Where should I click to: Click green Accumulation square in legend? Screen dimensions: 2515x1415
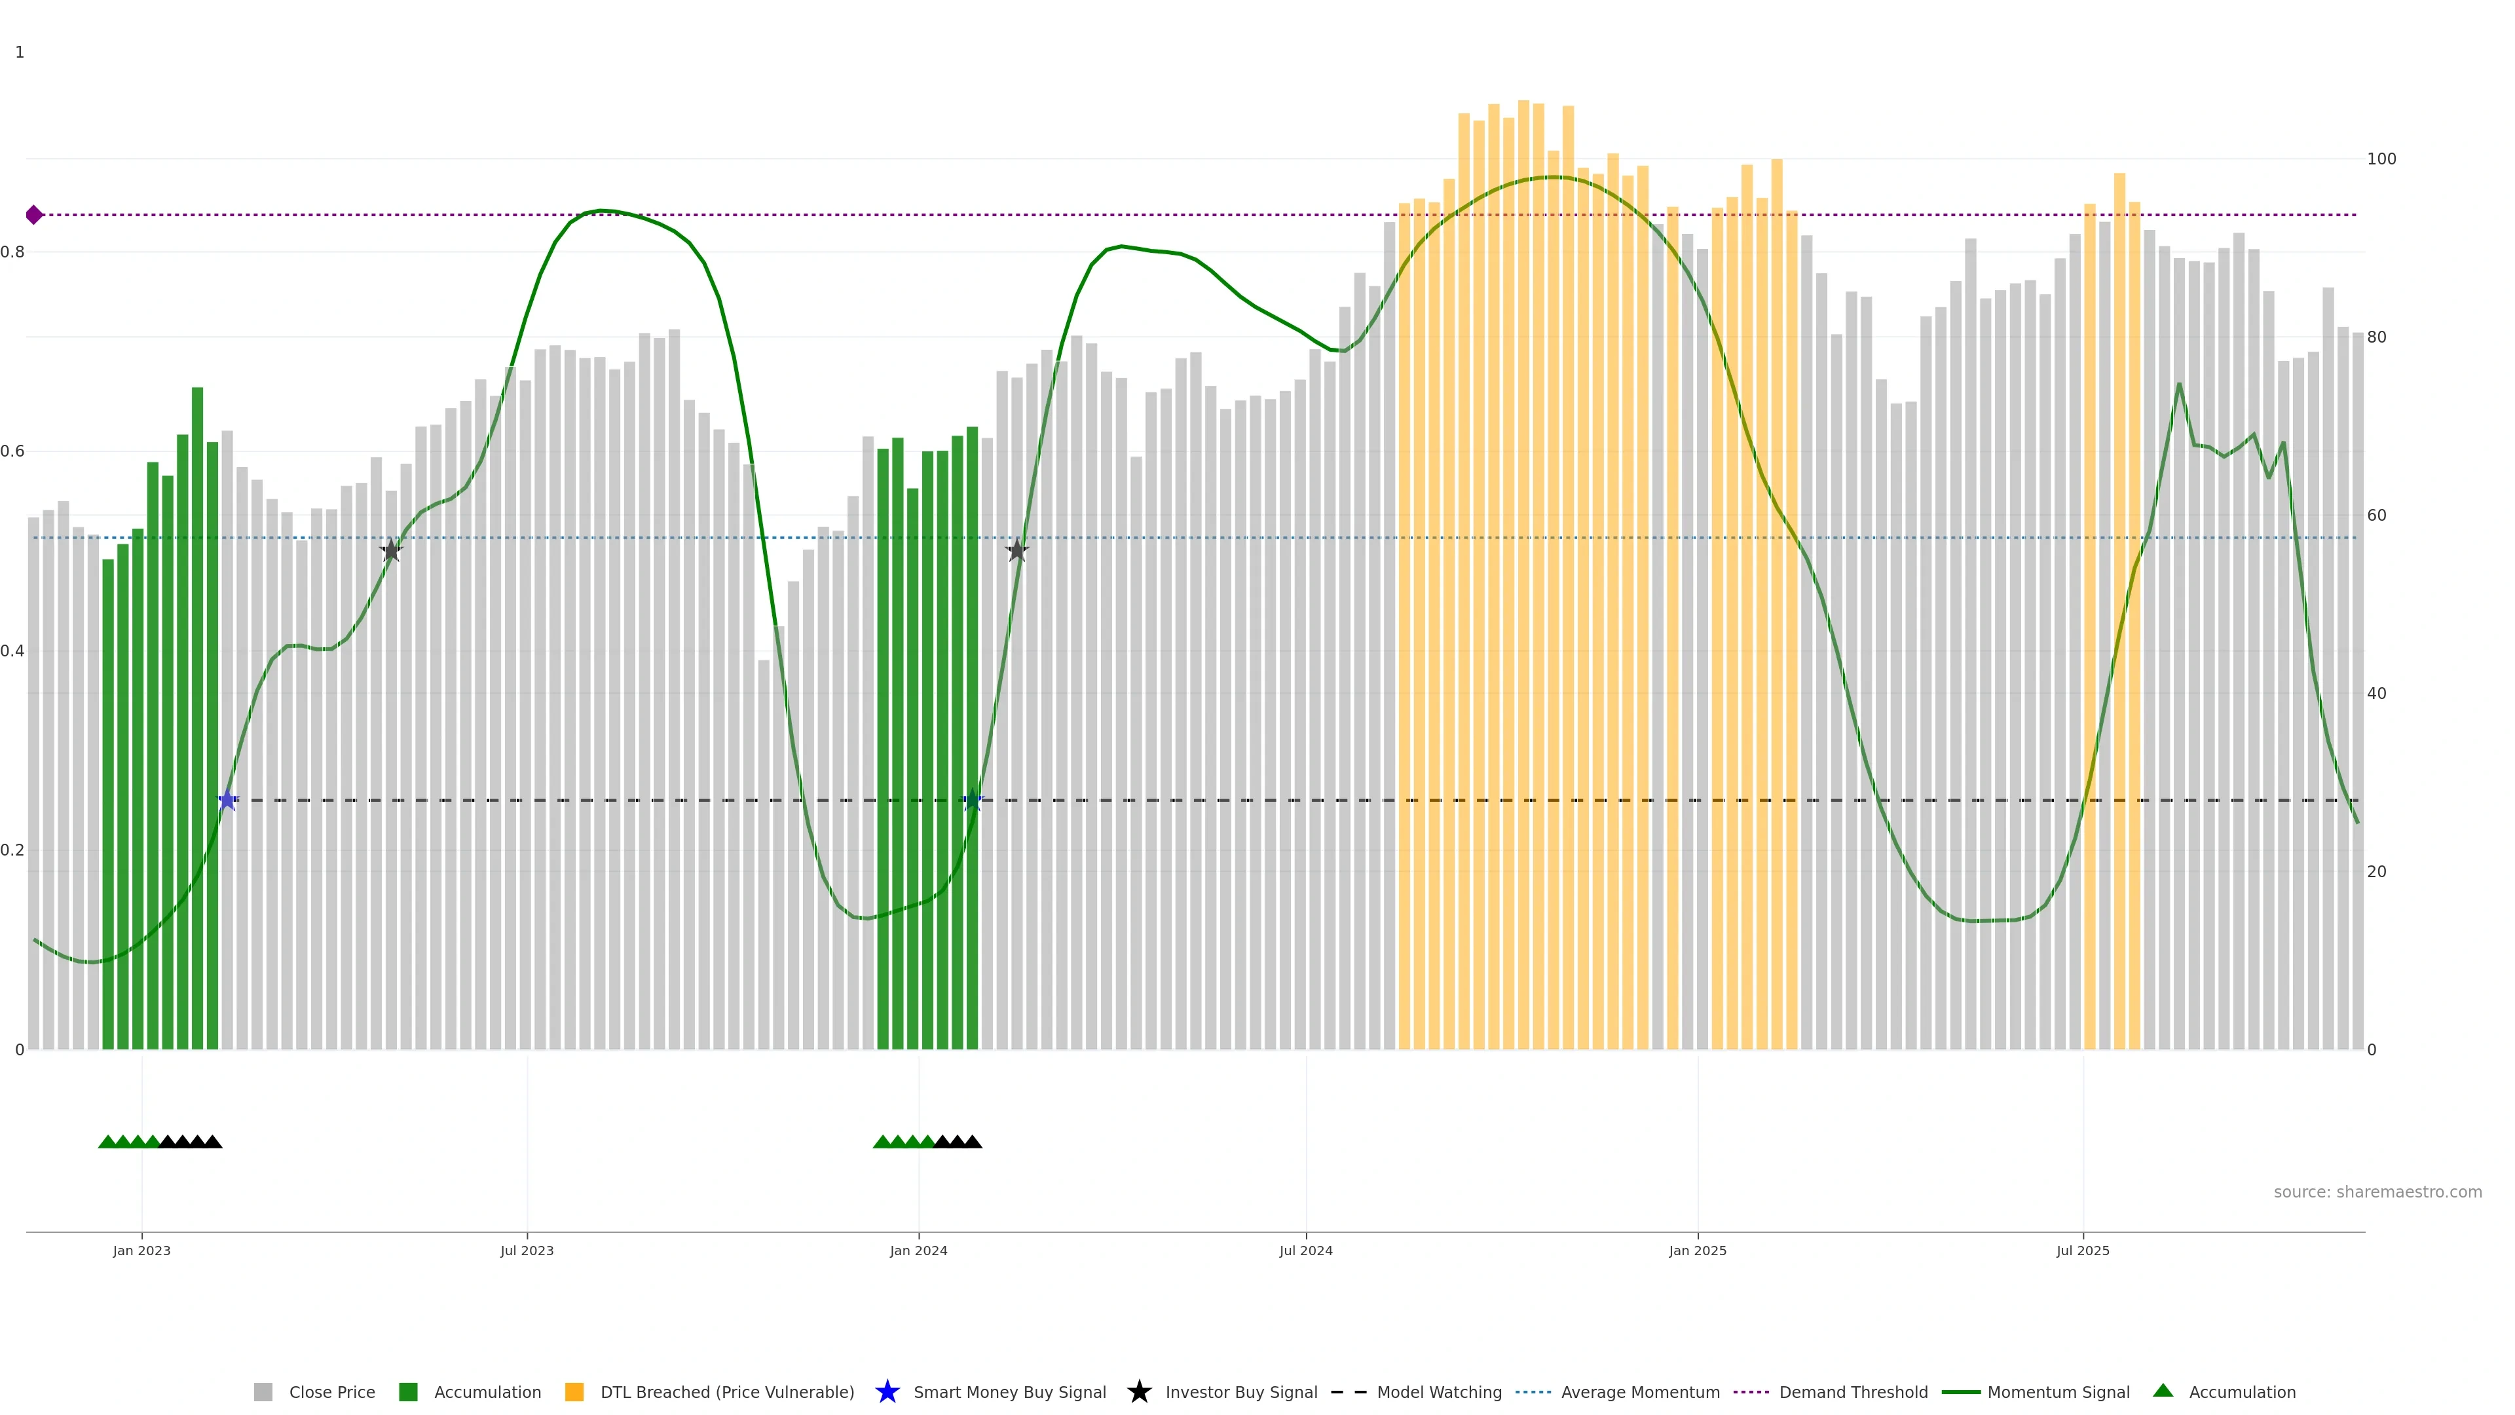pos(408,1393)
